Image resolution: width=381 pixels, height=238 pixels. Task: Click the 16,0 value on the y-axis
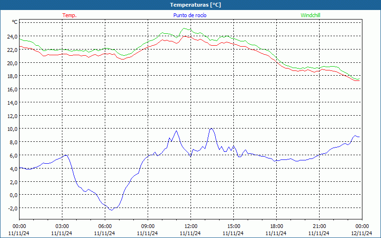12,89
